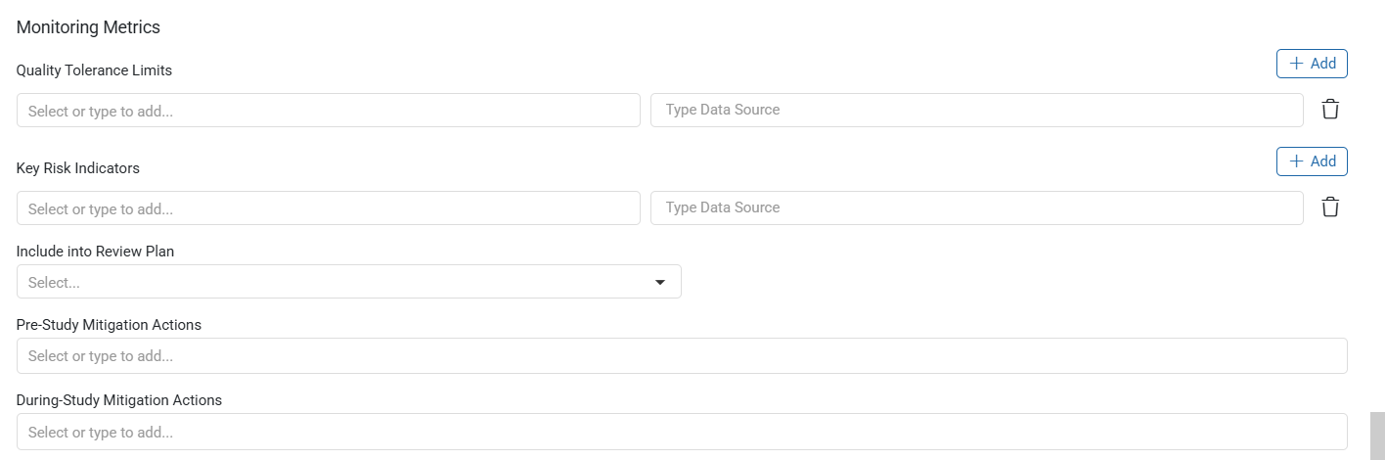This screenshot has height=460, width=1385.
Task: Click the Pre-Study Mitigation Actions label
Action: point(109,325)
